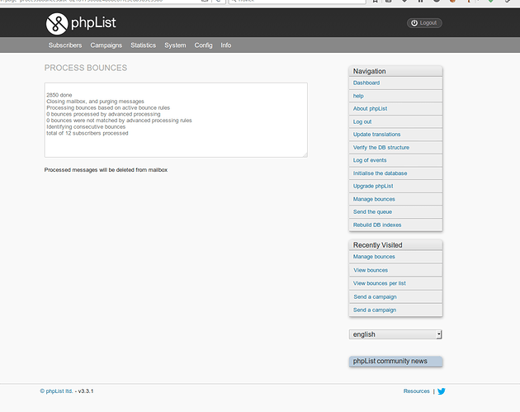Click Upgrade phpList link
Viewport: 520px width, 412px height.
(x=373, y=186)
